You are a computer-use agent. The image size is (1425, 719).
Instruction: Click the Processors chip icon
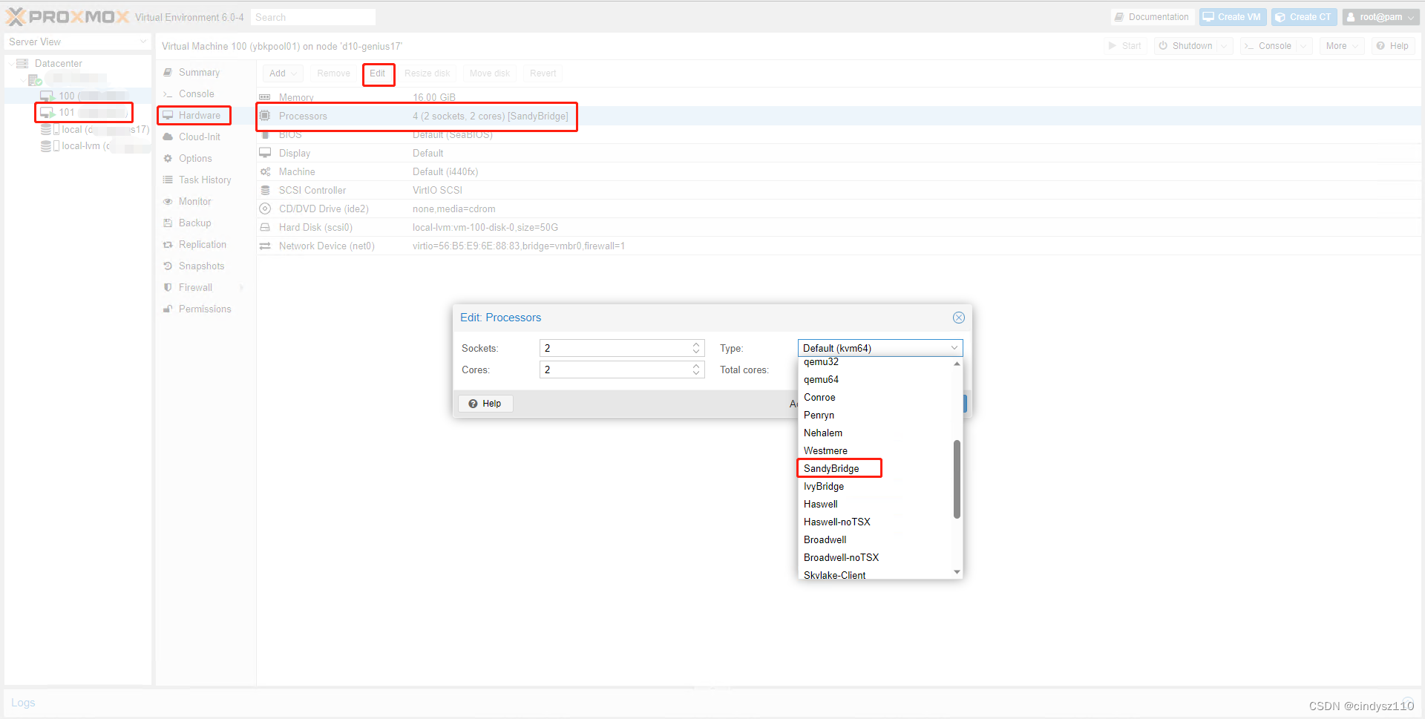[x=265, y=116]
